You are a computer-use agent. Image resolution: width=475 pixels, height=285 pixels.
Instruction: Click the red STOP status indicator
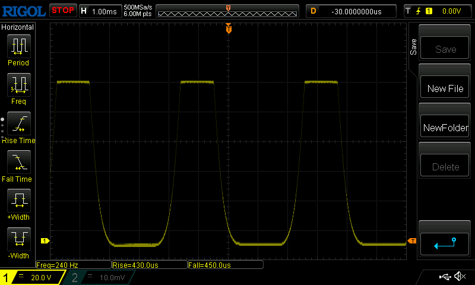63,10
